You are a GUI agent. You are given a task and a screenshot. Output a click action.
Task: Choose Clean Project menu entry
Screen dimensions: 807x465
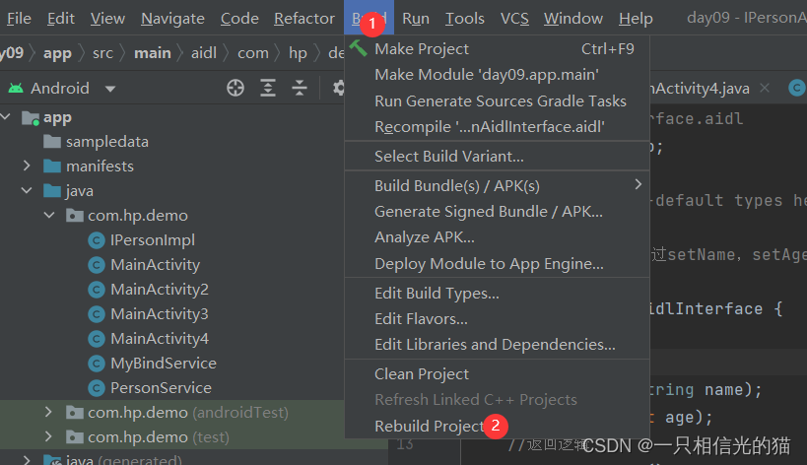422,374
